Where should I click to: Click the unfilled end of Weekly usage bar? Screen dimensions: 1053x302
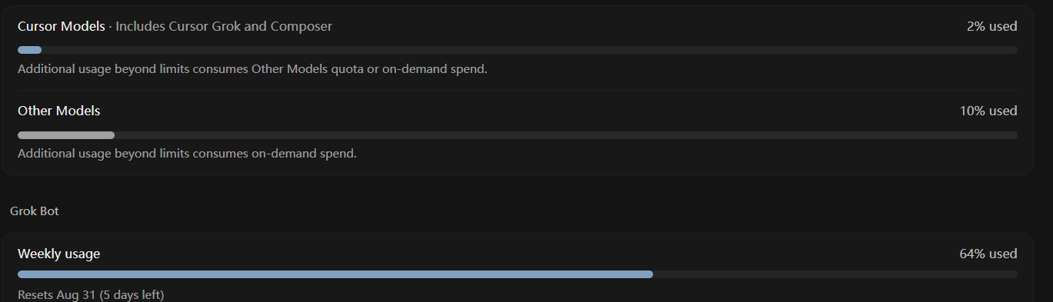(x=835, y=274)
